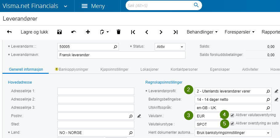This screenshot has height=138, width=280.
Task: Toggle Aktiver valutaoverstyring checkbox
Action: pos(232,115)
